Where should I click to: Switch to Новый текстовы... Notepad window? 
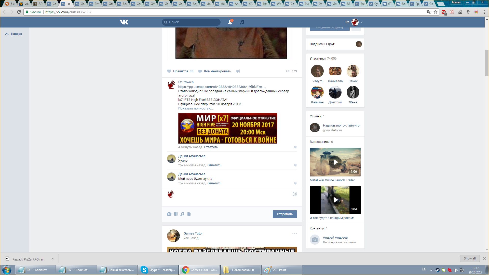(x=117, y=270)
